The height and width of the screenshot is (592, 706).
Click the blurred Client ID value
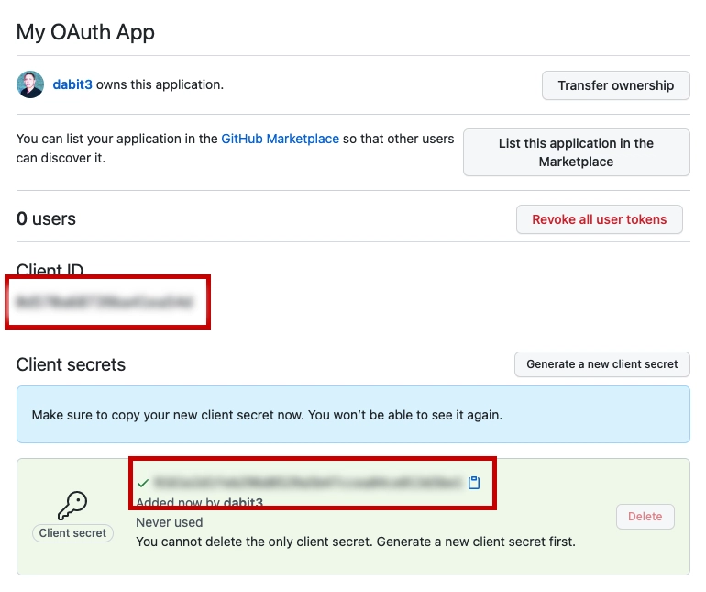(x=105, y=302)
